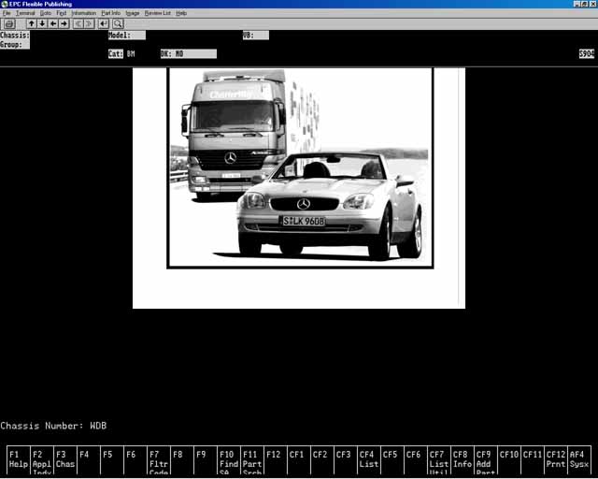Viewport: 598px width, 479px height.
Task: Open the Part Info menu
Action: tap(110, 13)
